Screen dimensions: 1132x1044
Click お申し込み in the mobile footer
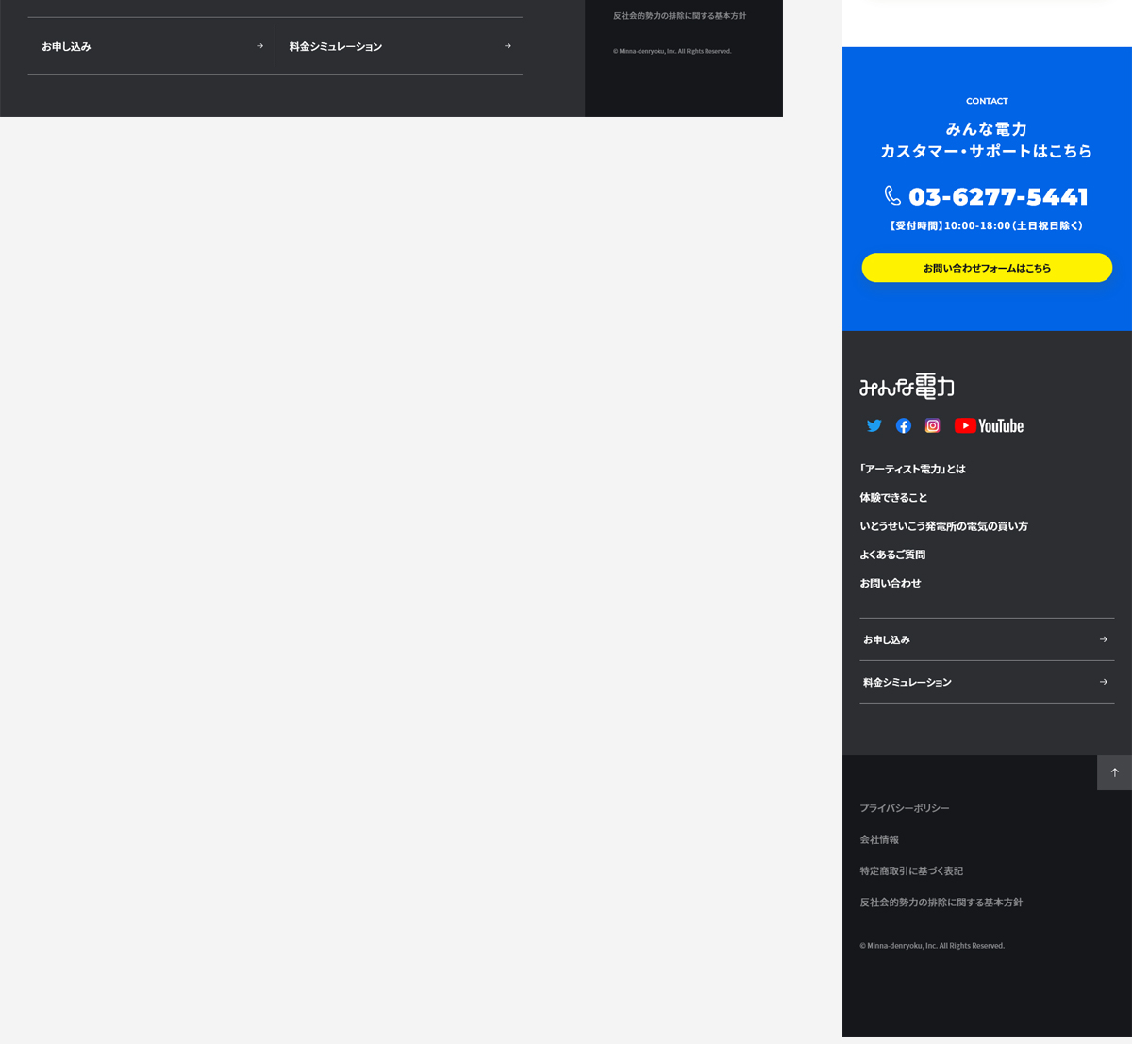coord(987,639)
